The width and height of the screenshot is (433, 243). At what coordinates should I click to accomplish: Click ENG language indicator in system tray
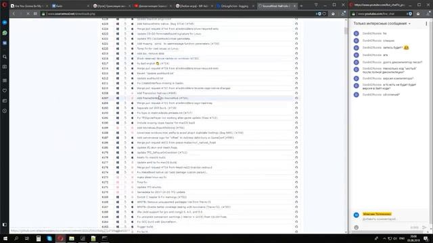pos(402,238)
